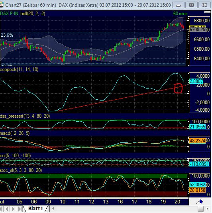Click the green '60 mins' timeframe label
The width and height of the screenshot is (212, 213).
(x=180, y=14)
